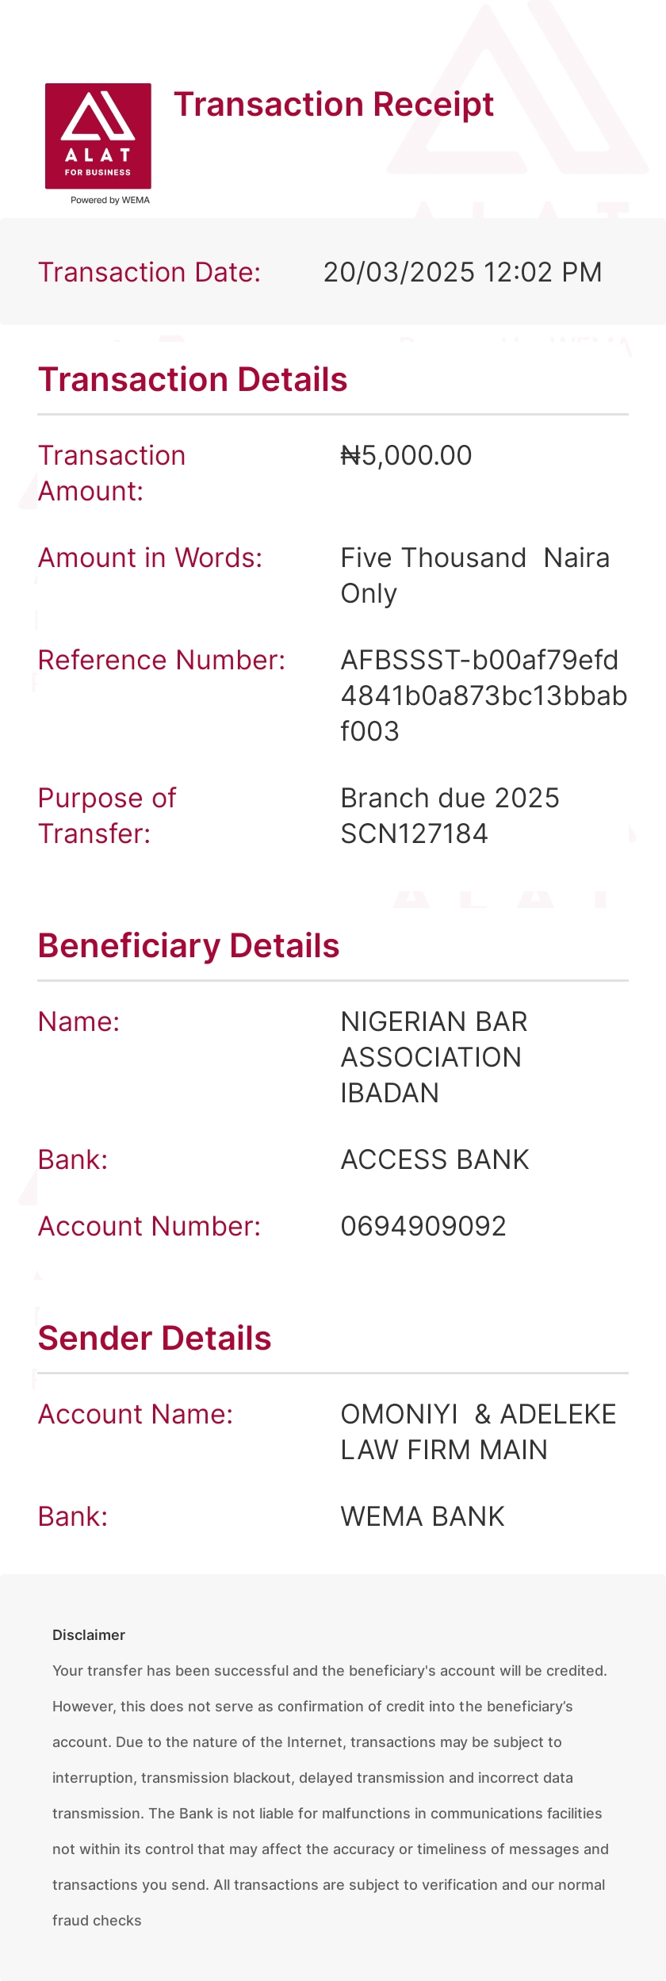Click the Disclaimer heading
Image resolution: width=666 pixels, height=1981 pixels.
(x=89, y=1635)
